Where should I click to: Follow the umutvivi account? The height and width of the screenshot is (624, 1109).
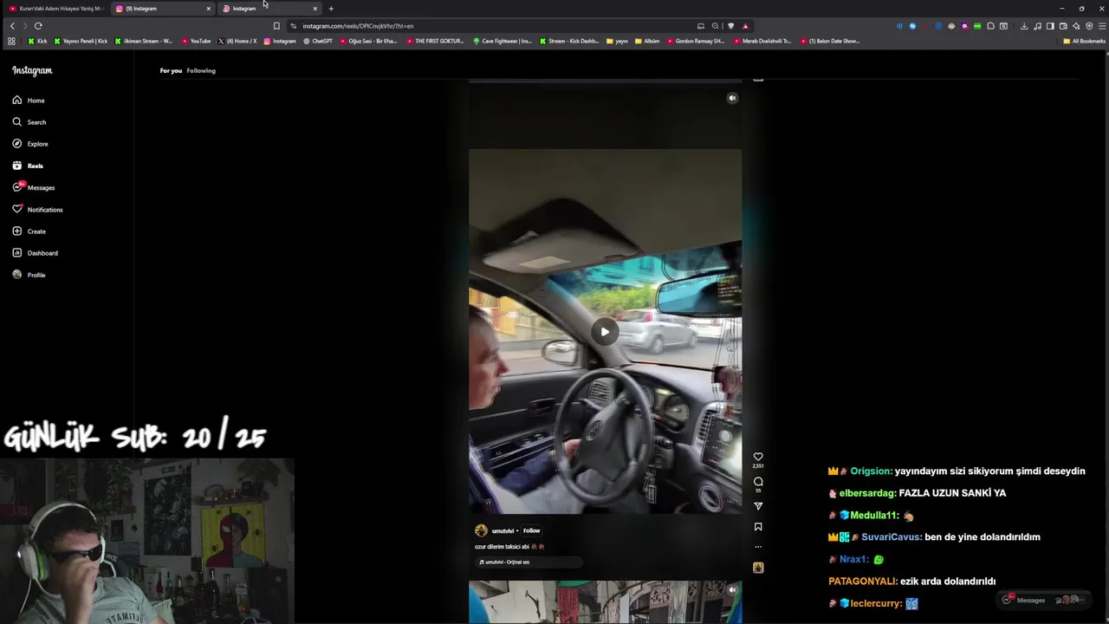point(531,530)
